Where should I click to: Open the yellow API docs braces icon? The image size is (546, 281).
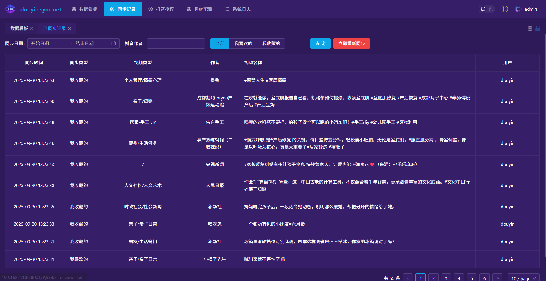pyautogui.click(x=505, y=9)
